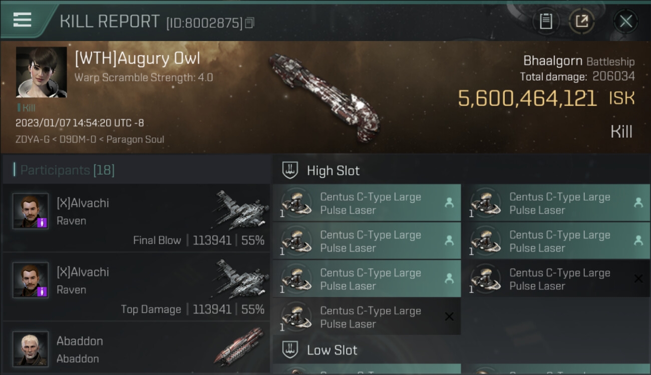Click the High Slot section icon
Image resolution: width=651 pixels, height=375 pixels.
click(x=290, y=170)
